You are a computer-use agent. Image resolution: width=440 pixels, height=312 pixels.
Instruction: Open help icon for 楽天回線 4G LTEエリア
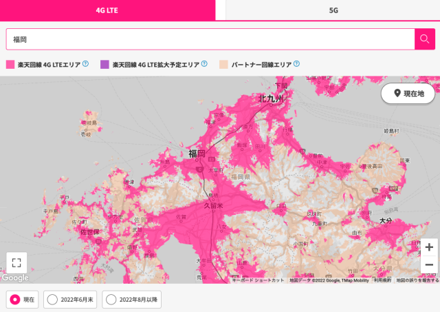pyautogui.click(x=85, y=64)
